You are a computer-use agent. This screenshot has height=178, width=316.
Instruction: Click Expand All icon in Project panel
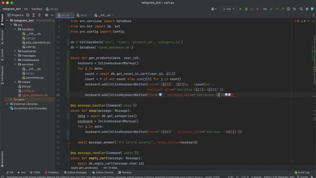point(34,15)
